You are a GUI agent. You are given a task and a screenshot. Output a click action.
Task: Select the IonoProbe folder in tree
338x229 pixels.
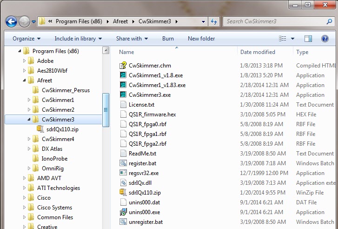[x=54, y=159]
